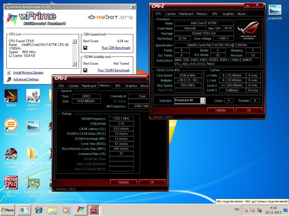Viewport: 289px width, 216px height.
Task: Click the 32M Best Score 4.04 sec
Action: coord(123,41)
